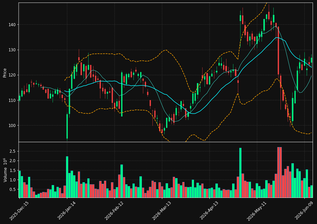
Task: Select the 120 price tick label
Action: 12,75
